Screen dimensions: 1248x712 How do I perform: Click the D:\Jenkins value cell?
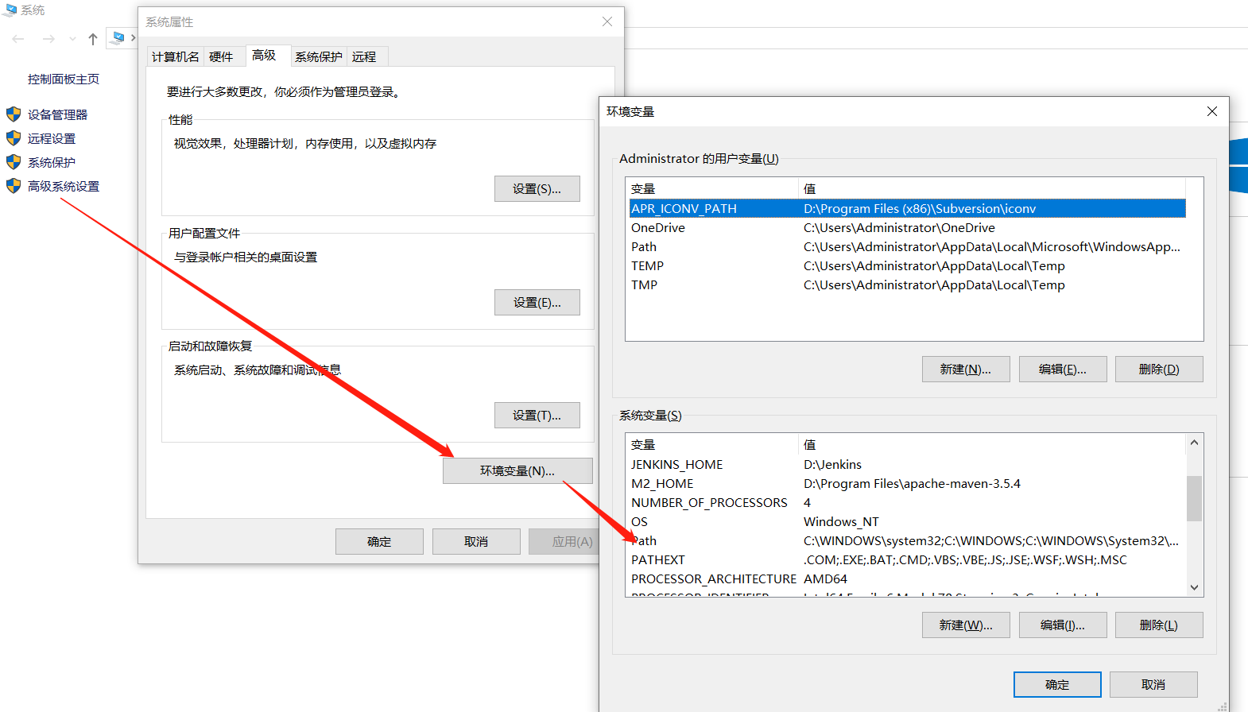832,464
